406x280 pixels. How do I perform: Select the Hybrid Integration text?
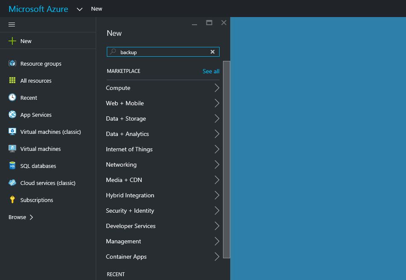[x=130, y=195]
